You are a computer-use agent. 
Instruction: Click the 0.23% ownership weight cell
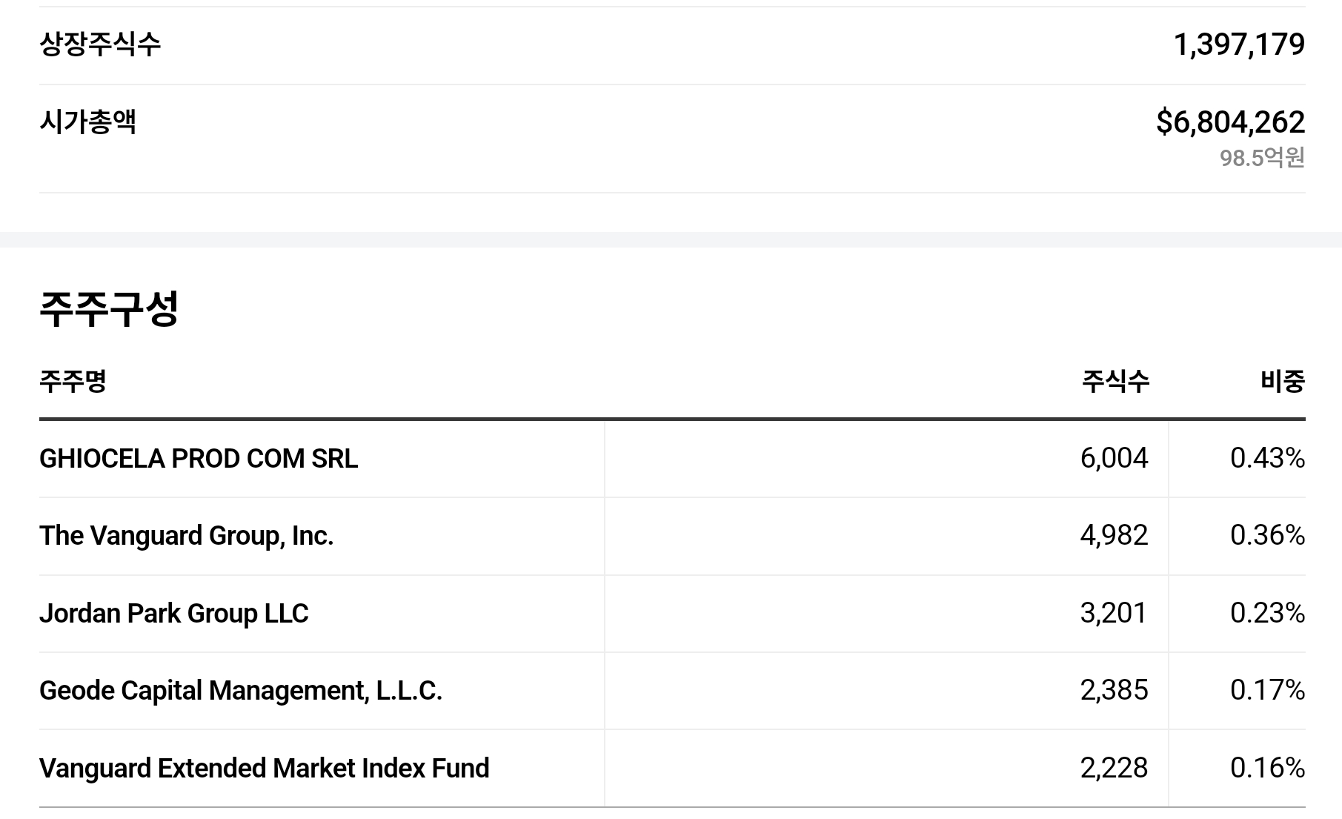(x=1267, y=613)
